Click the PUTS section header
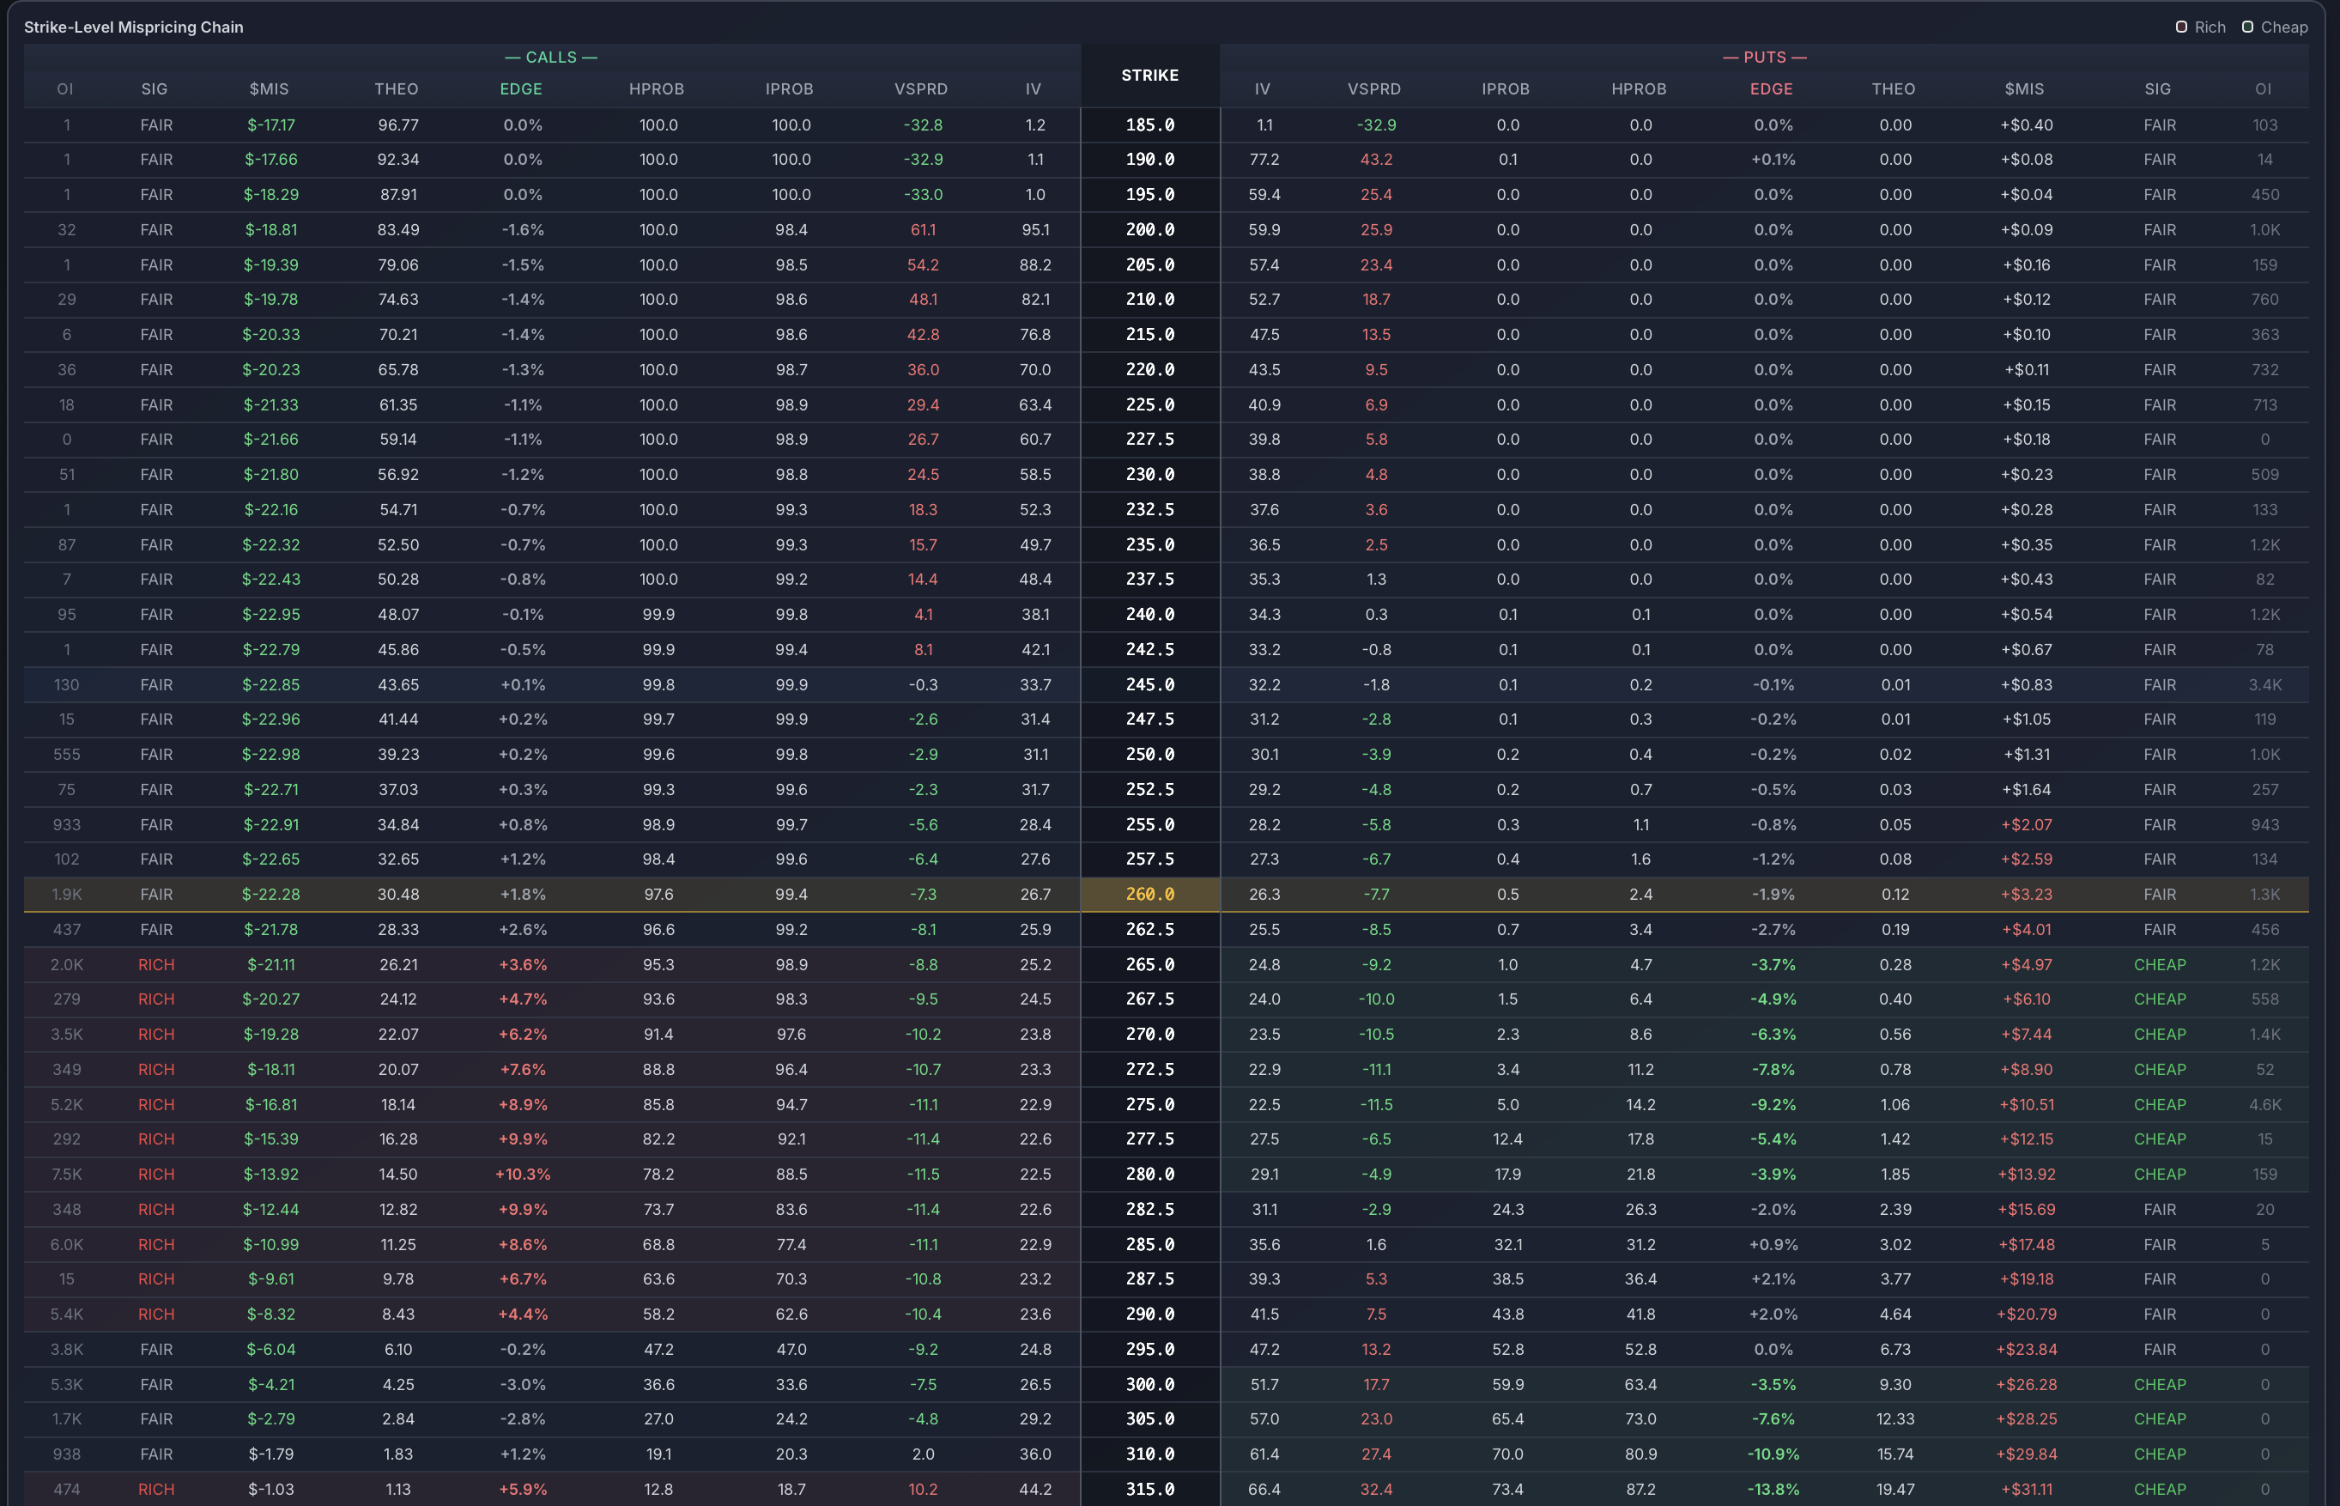 coord(1763,57)
